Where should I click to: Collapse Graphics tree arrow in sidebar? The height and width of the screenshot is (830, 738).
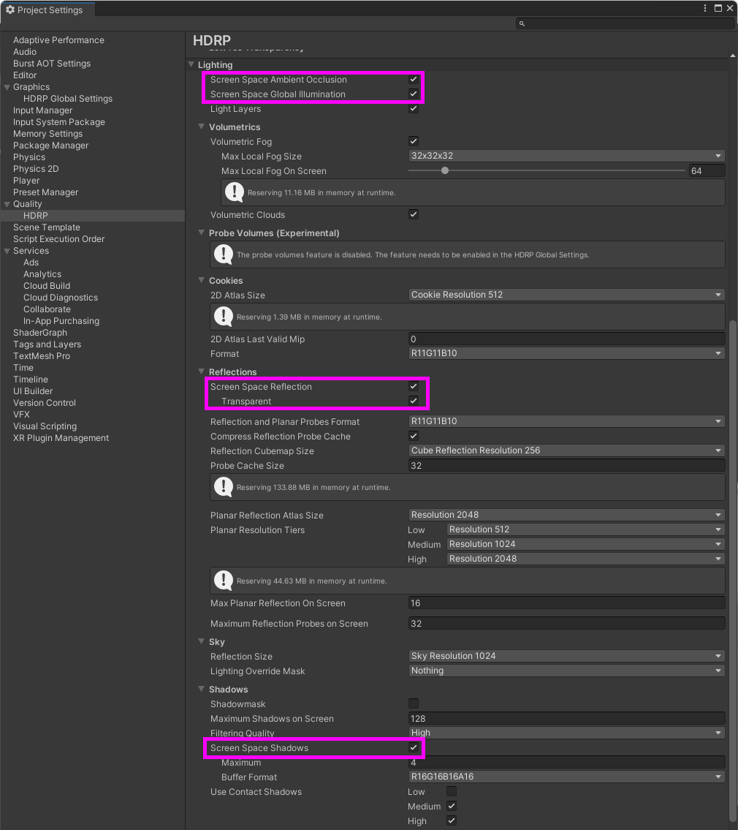7,87
